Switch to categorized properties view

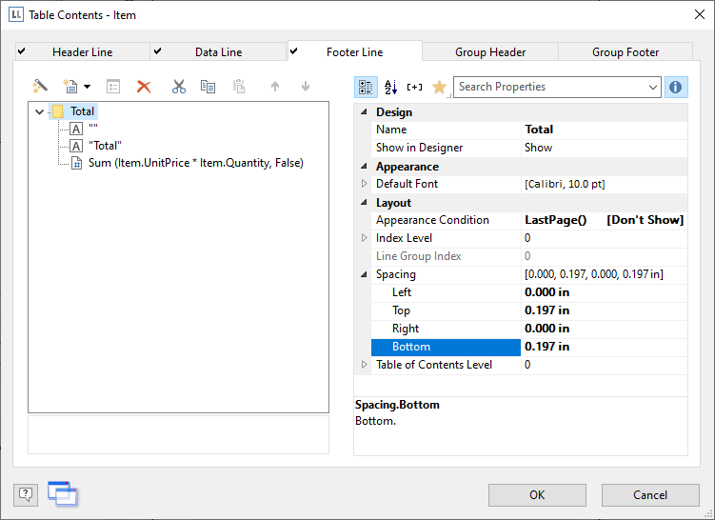[366, 87]
